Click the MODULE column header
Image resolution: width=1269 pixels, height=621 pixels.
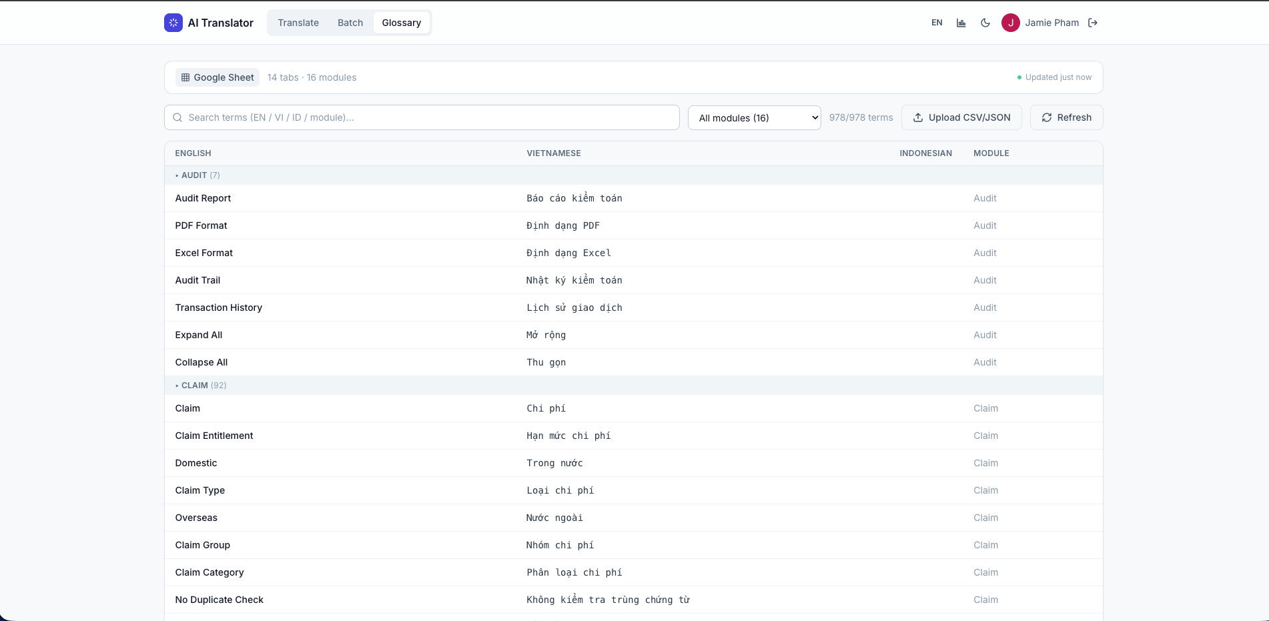[991, 153]
